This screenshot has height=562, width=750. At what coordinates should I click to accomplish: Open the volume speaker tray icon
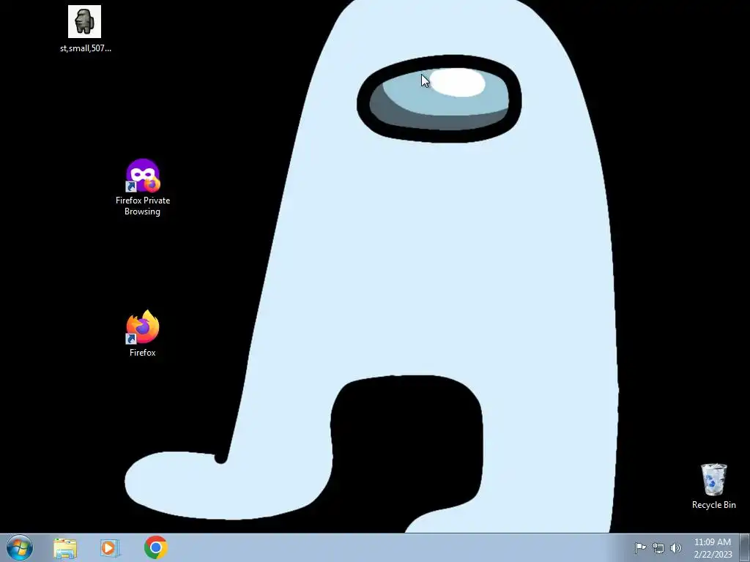click(676, 547)
